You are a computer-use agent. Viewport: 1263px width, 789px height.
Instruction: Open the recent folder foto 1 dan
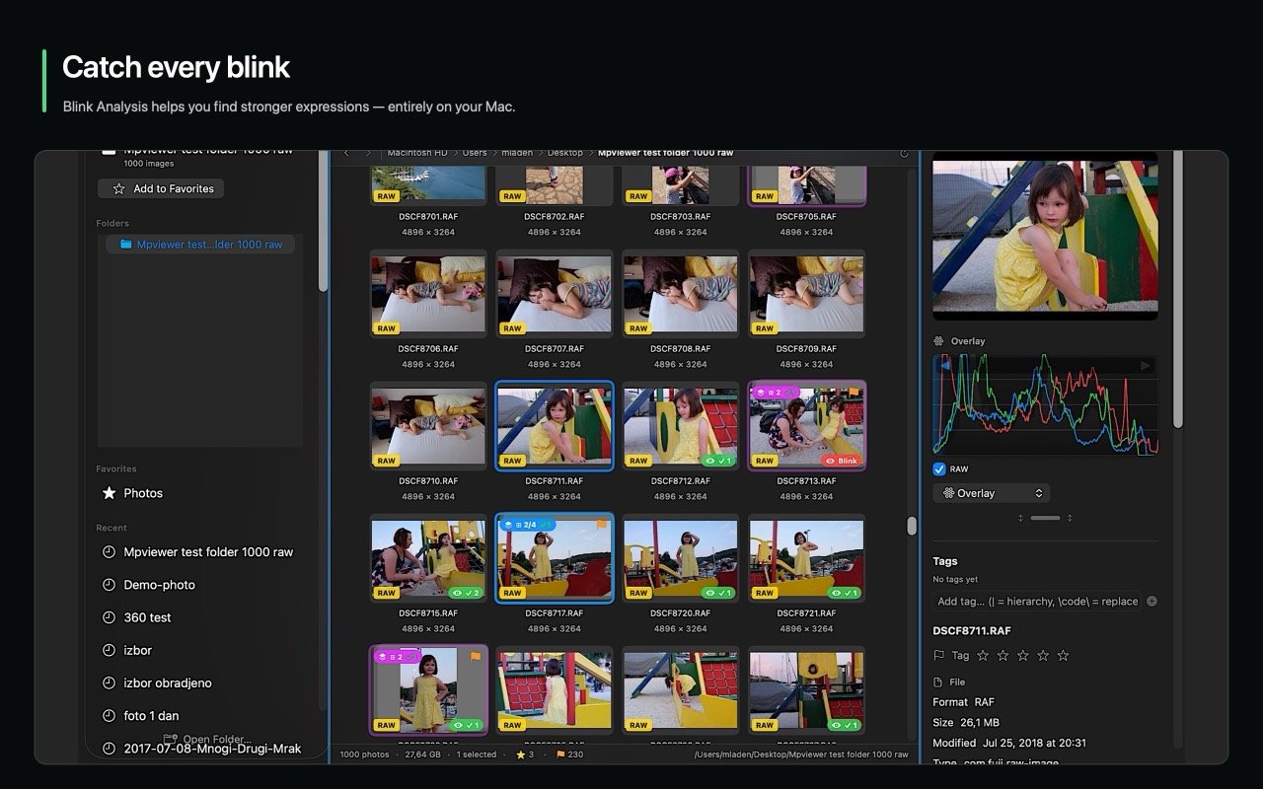tap(140, 716)
